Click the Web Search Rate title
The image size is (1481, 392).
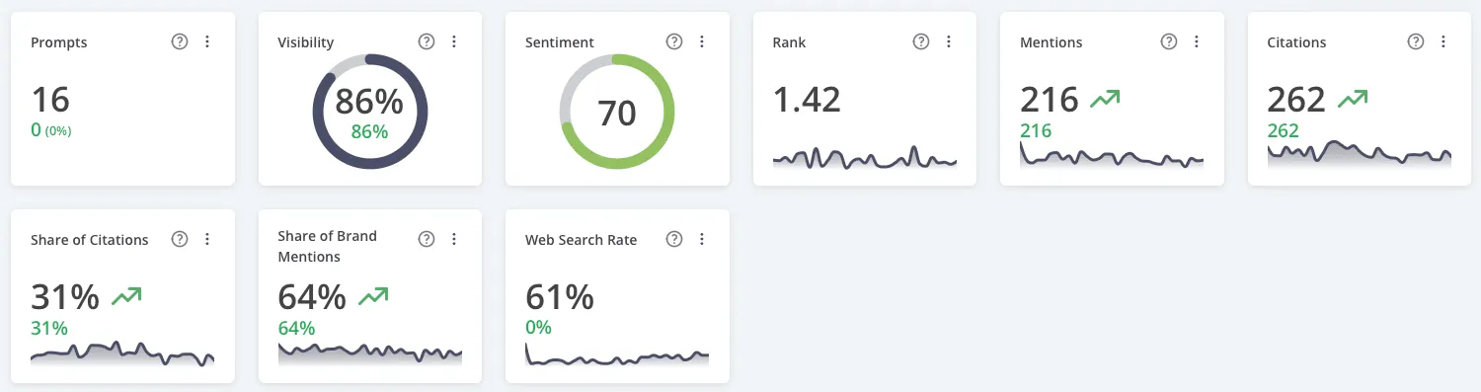point(582,240)
